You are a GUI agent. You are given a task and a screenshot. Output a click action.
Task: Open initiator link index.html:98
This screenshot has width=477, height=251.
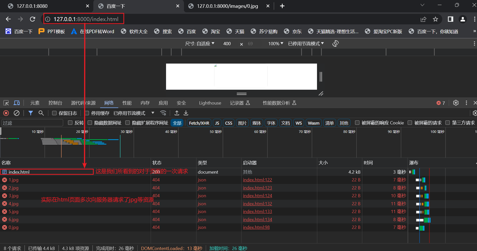[x=256, y=227]
